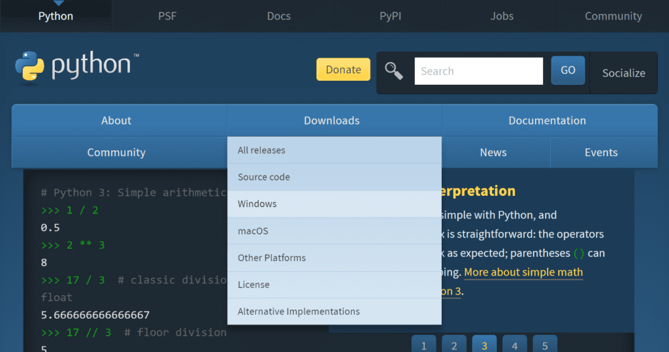Show slide 5 of code examples
Viewport: 669px width, 352px height.
(545, 345)
